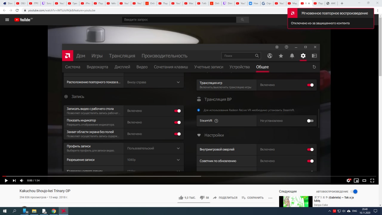382x215 pixels.
Task: Click the YouTube Введите запрос search field
Action: point(179,20)
